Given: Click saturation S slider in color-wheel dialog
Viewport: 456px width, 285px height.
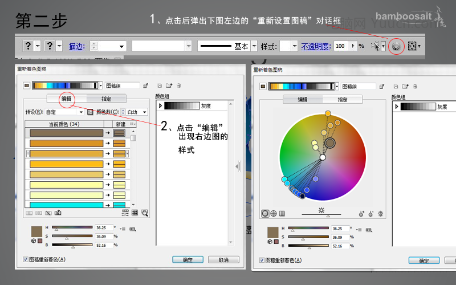Looking at the screenshot, I should tap(308, 237).
